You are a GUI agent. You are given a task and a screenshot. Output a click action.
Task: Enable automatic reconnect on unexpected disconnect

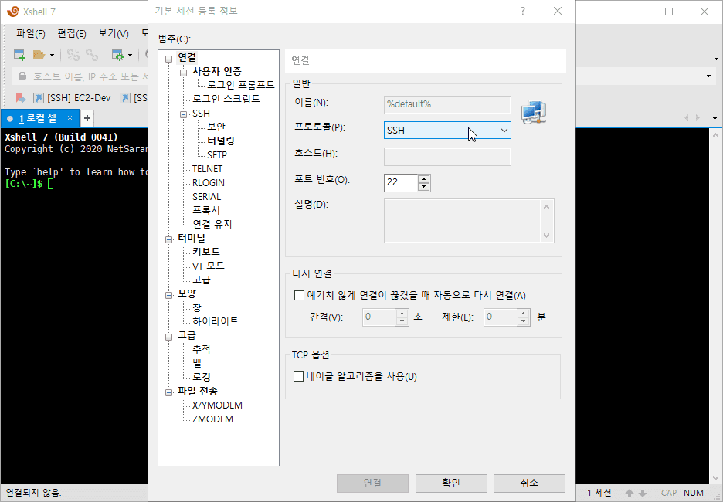coord(299,296)
